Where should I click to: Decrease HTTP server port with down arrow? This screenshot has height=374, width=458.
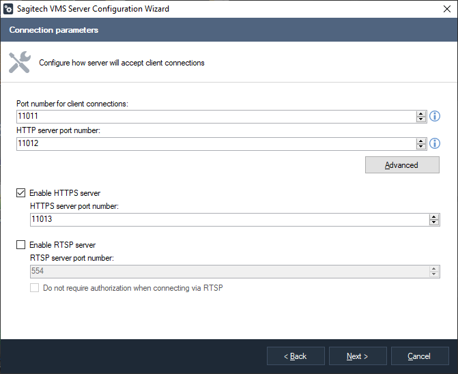coord(421,147)
